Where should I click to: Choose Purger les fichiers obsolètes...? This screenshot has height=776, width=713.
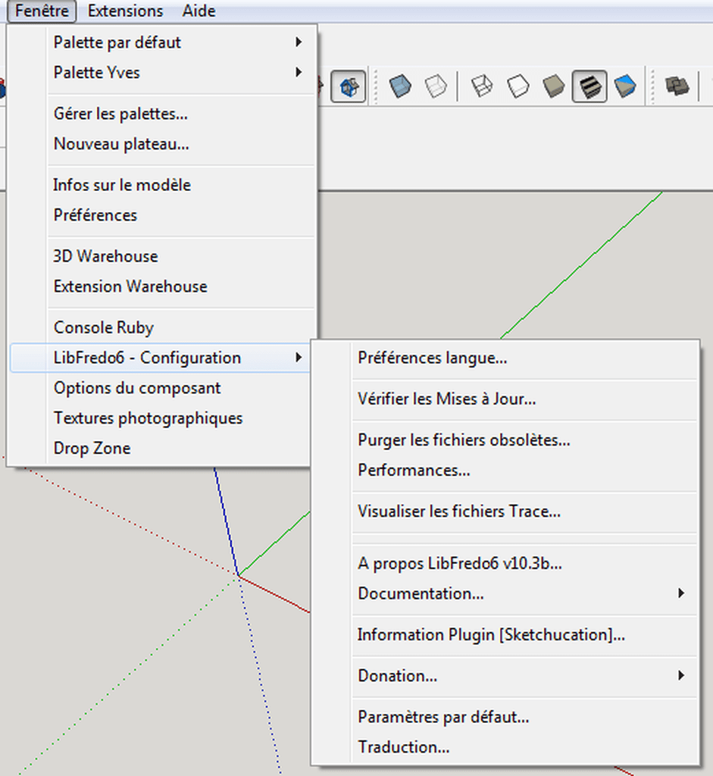505,440
